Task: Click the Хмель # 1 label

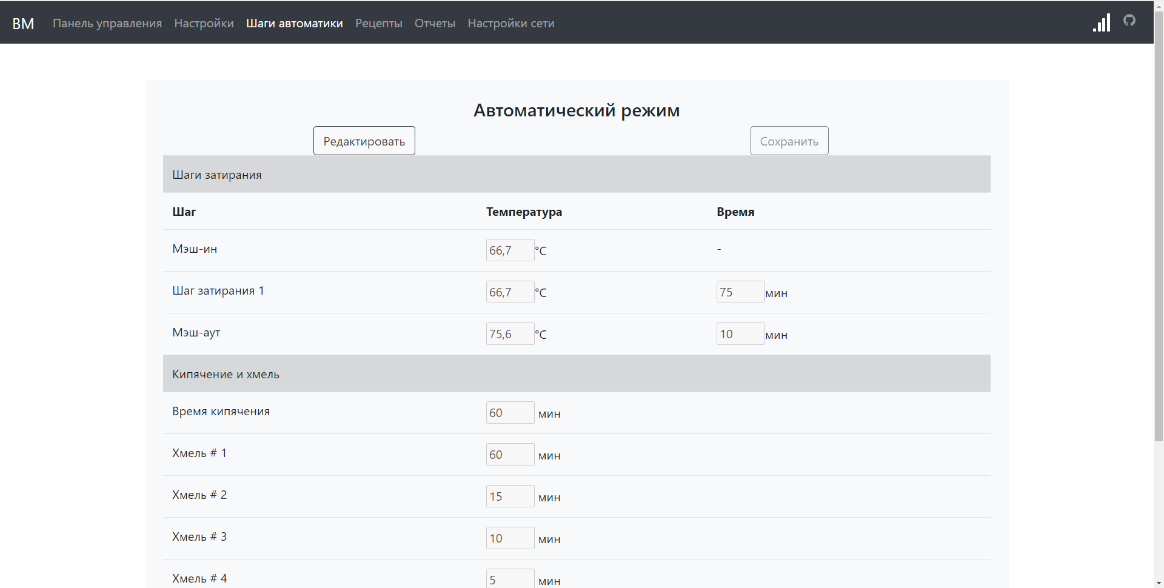Action: tap(199, 453)
